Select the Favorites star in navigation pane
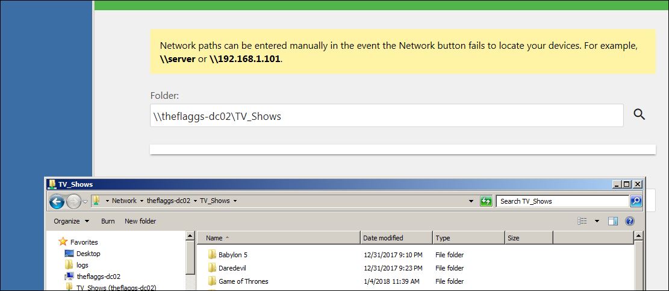The height and width of the screenshot is (291, 669). click(x=63, y=242)
